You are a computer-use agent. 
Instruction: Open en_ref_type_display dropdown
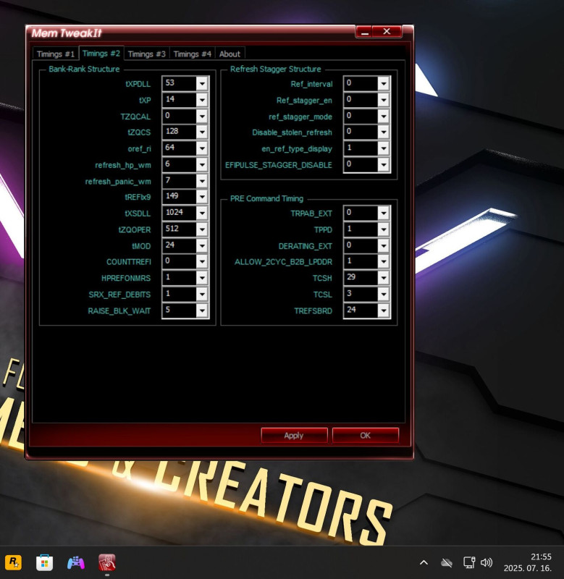click(384, 148)
